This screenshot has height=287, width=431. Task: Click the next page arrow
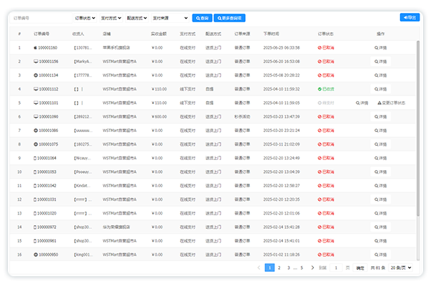click(312, 268)
